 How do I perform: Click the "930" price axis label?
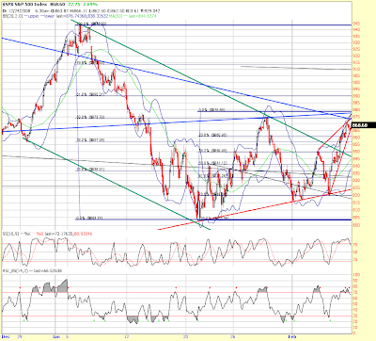pyautogui.click(x=356, y=43)
